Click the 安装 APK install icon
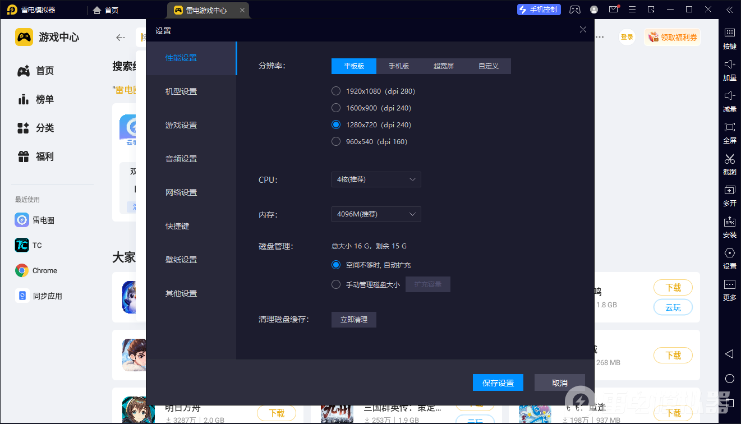 [x=729, y=222]
